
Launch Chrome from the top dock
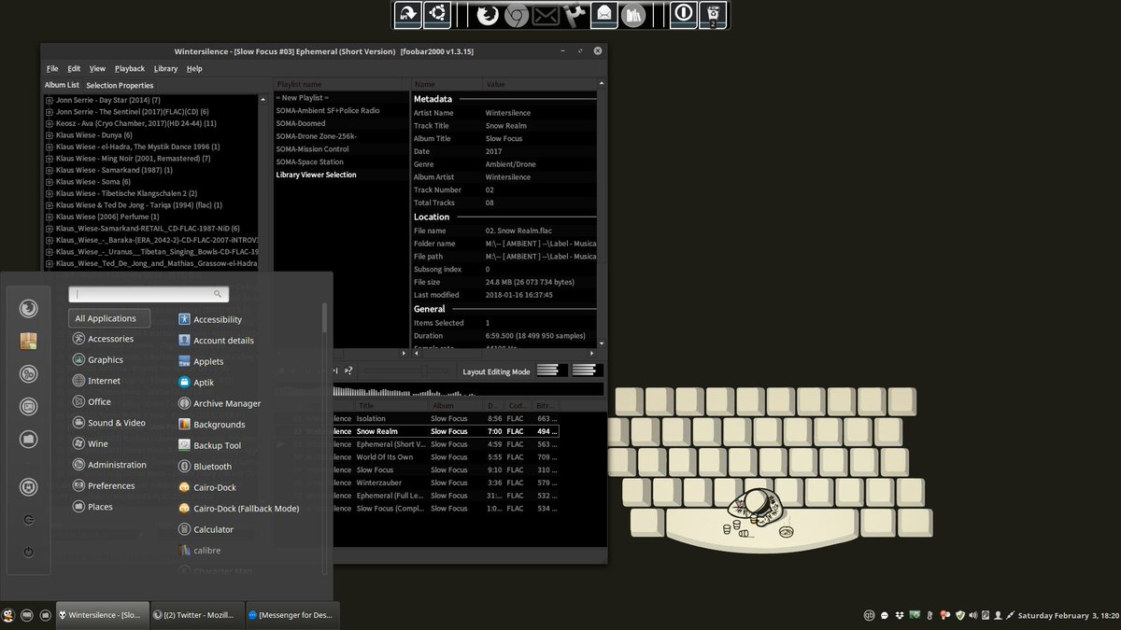(517, 15)
